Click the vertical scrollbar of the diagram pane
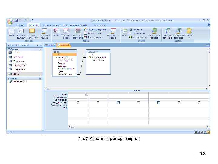The width and height of the screenshot is (218, 164). (x=209, y=67)
